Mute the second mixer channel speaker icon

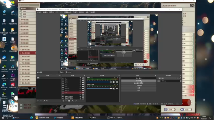(114, 89)
